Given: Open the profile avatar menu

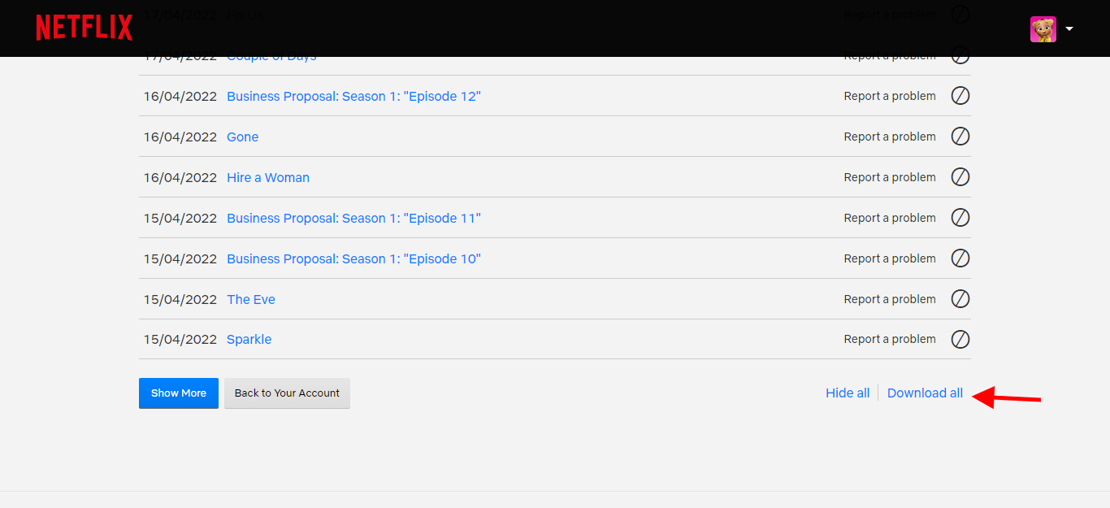Looking at the screenshot, I should pos(1043,29).
